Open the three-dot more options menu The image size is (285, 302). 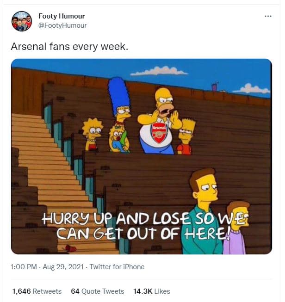click(x=268, y=16)
